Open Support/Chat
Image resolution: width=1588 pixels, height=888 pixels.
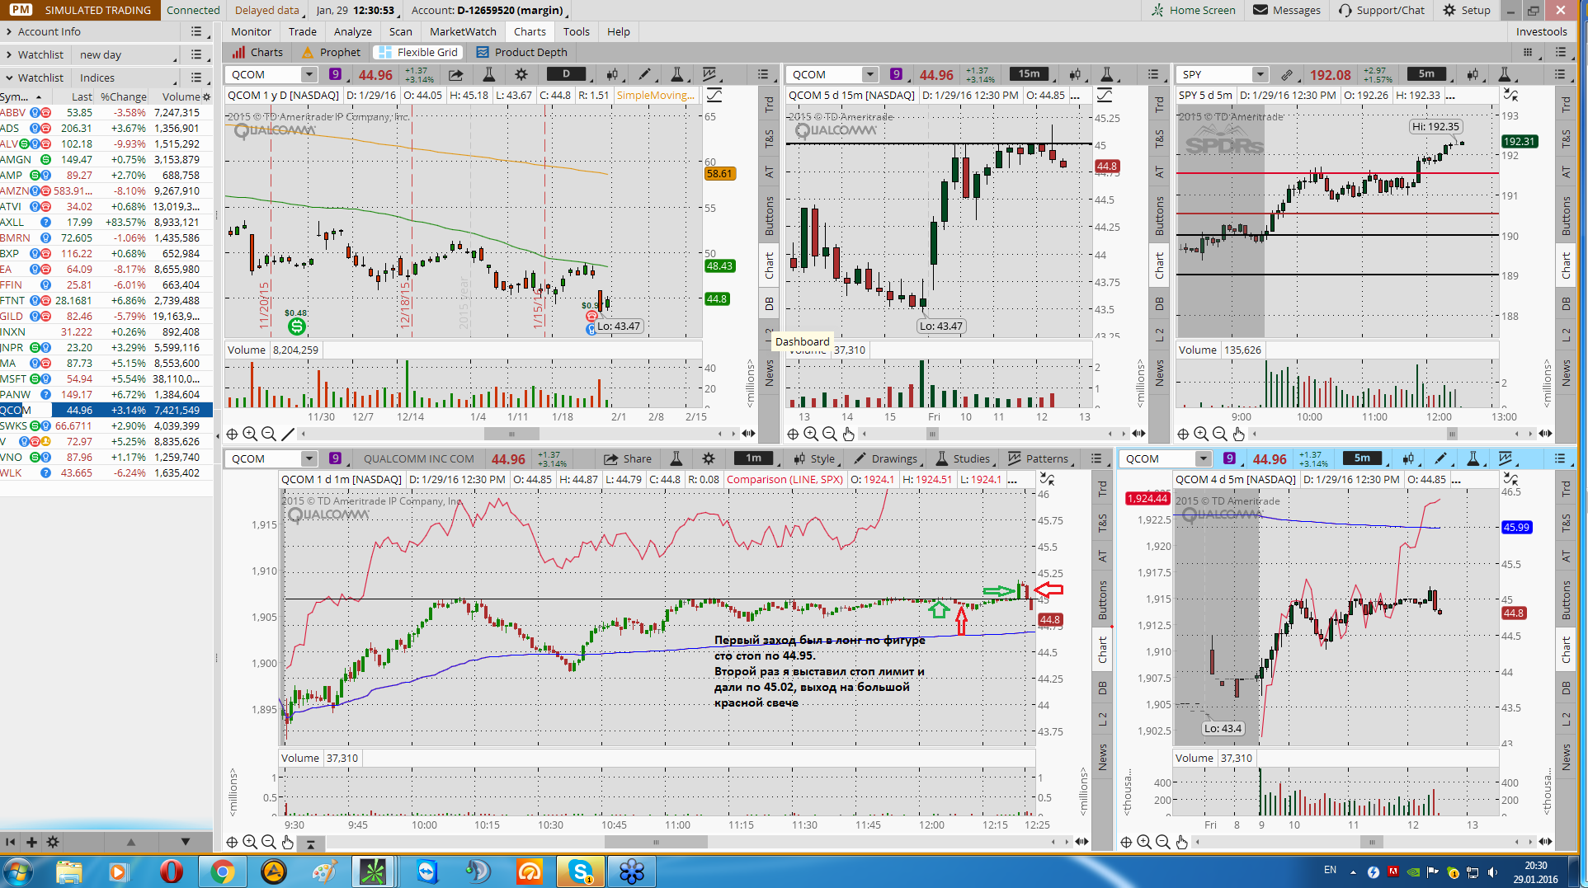click(1382, 10)
